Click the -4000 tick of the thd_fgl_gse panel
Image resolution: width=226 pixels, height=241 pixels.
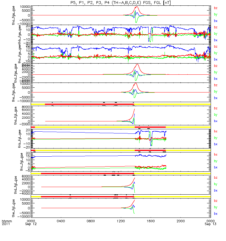click(x=25, y=193)
